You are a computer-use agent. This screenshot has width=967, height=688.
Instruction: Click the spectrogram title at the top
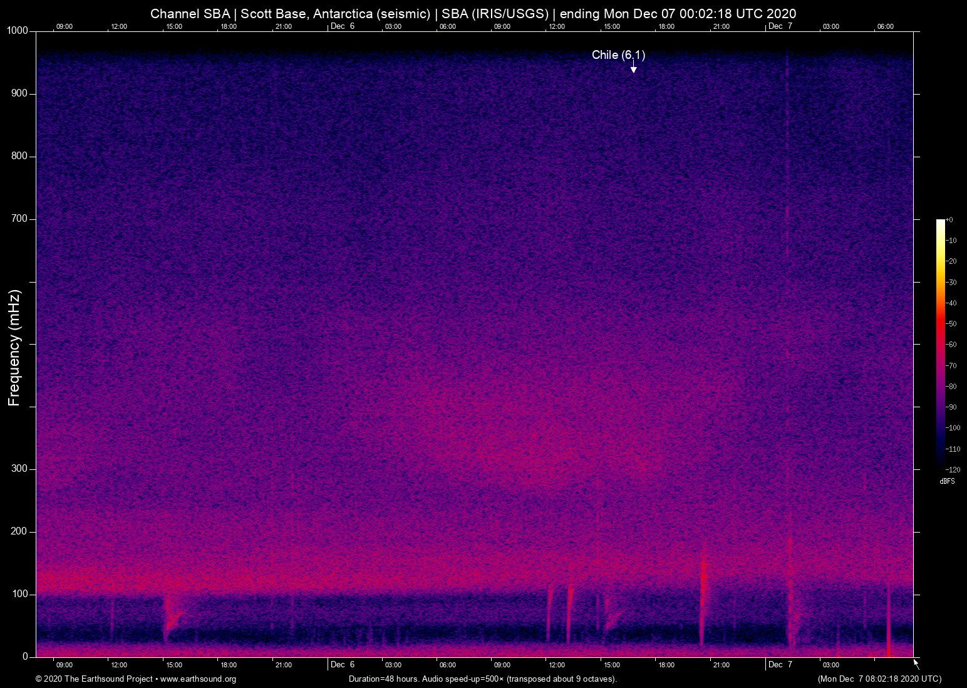coord(473,14)
